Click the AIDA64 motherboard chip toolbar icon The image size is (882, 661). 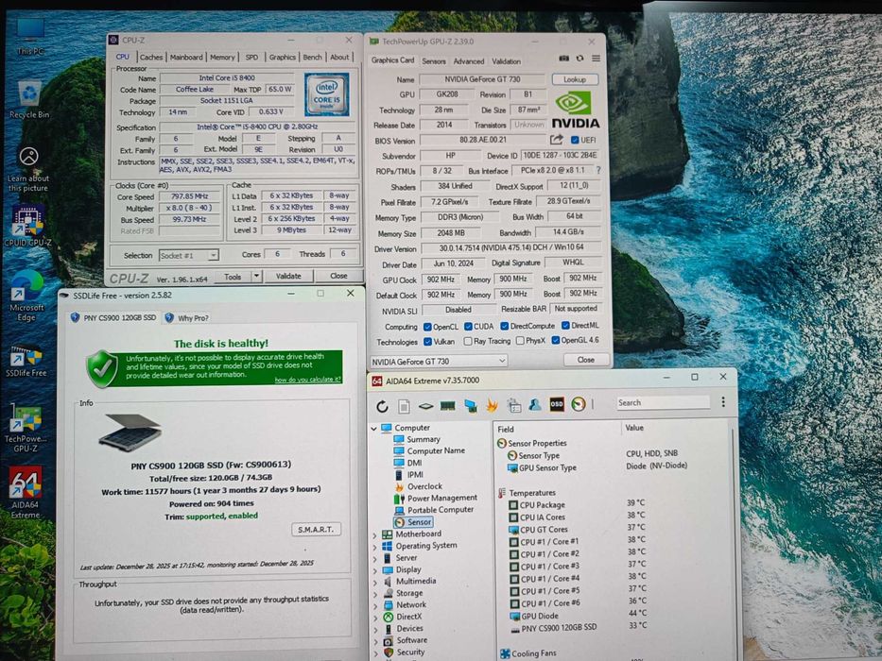pos(425,405)
